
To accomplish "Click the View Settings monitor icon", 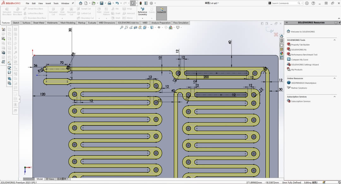I will coord(178,28).
